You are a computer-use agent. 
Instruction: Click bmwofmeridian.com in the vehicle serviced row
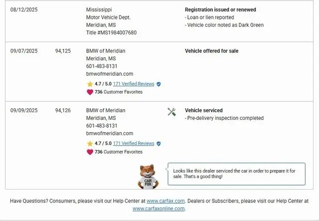[110, 133]
